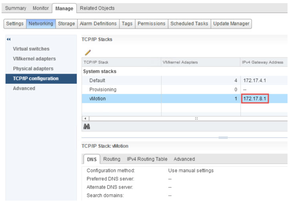The height and width of the screenshot is (206, 292).
Task: Open the Summary tab
Action: pos(16,8)
